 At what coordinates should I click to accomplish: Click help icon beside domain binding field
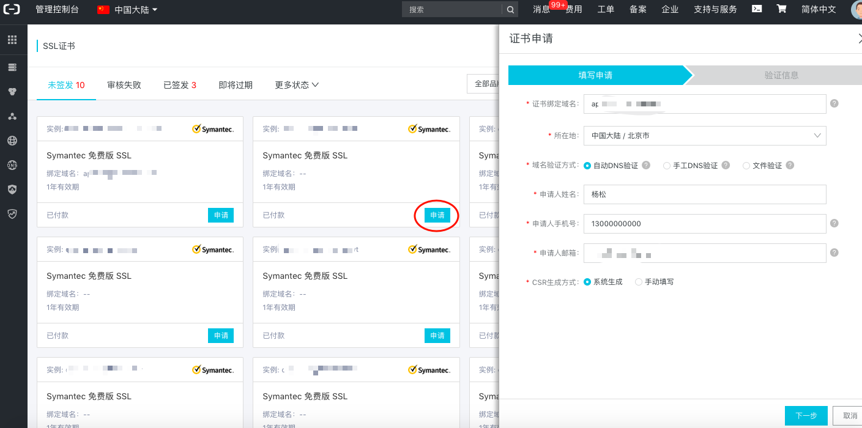834,103
